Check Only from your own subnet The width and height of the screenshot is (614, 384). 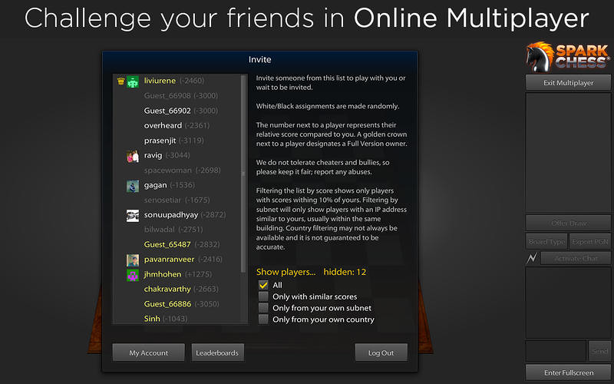264,308
